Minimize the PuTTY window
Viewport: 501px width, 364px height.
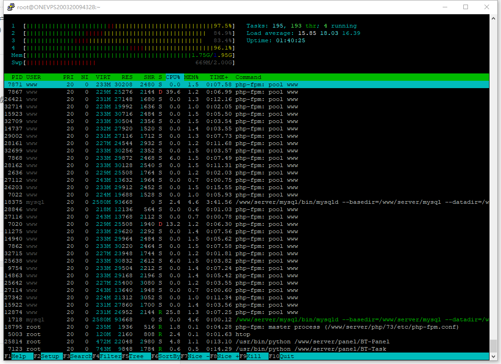[445, 7]
